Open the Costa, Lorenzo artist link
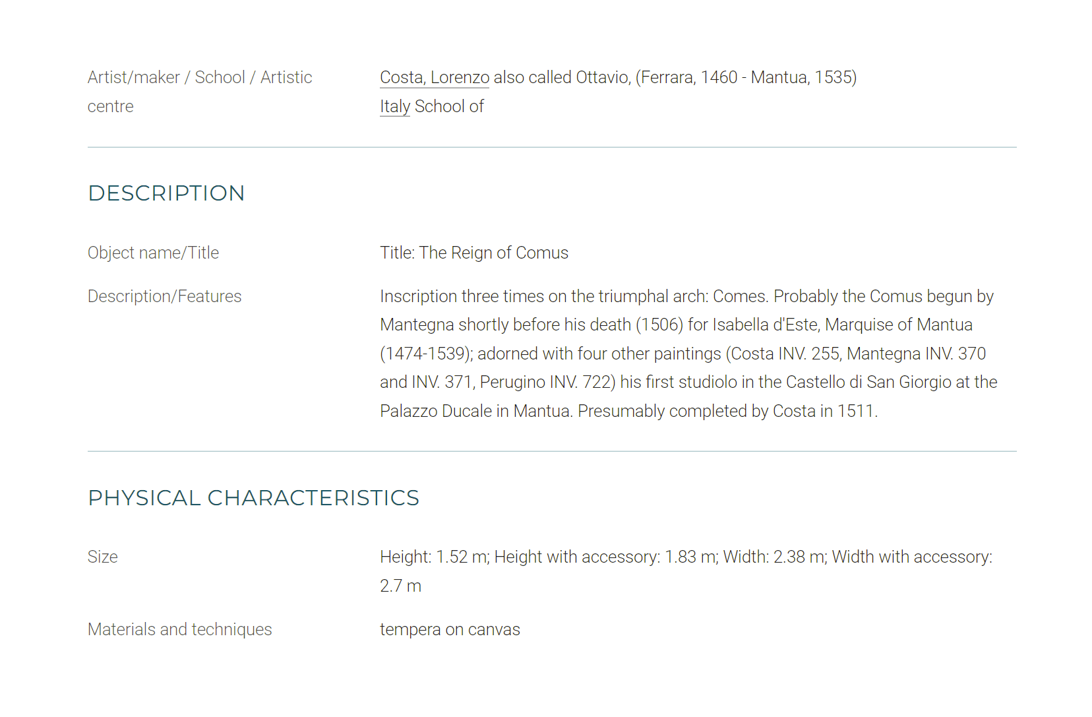 pyautogui.click(x=435, y=78)
